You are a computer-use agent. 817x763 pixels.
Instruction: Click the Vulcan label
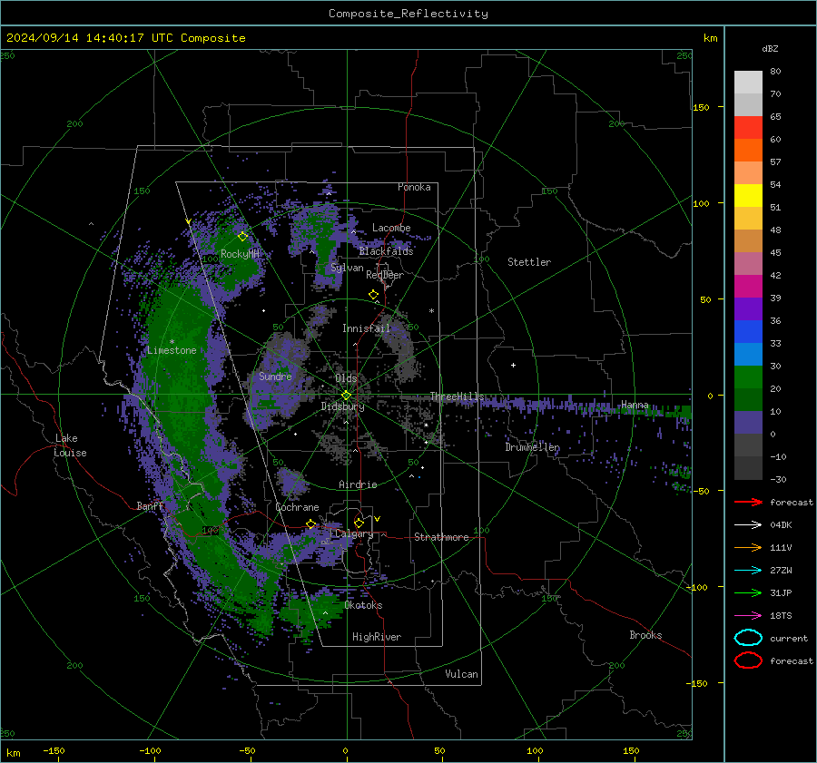(x=462, y=674)
